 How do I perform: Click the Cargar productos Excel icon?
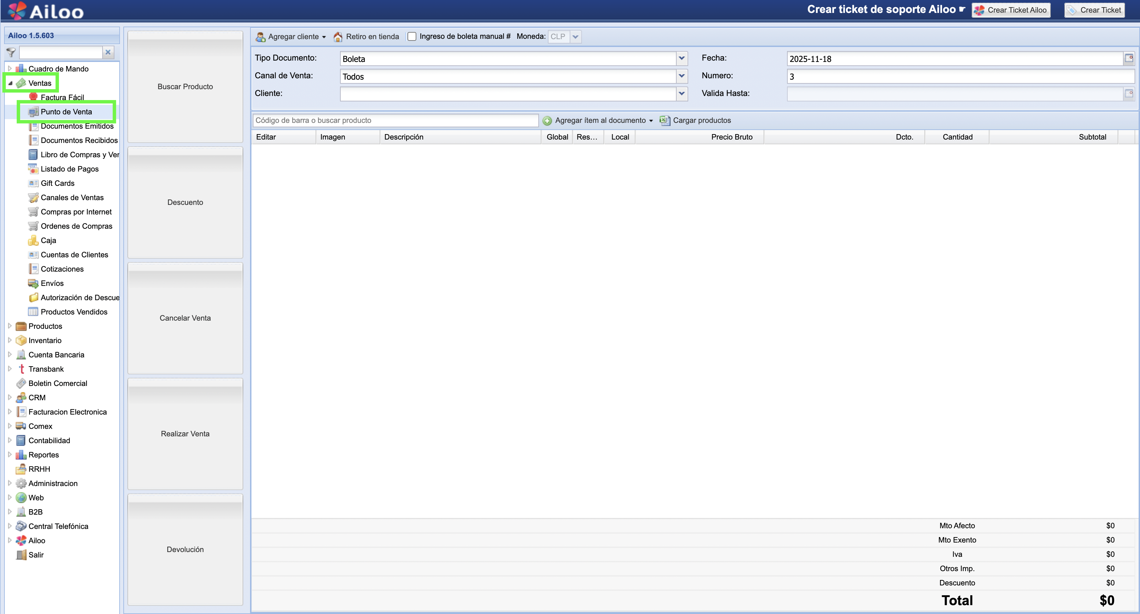664,120
